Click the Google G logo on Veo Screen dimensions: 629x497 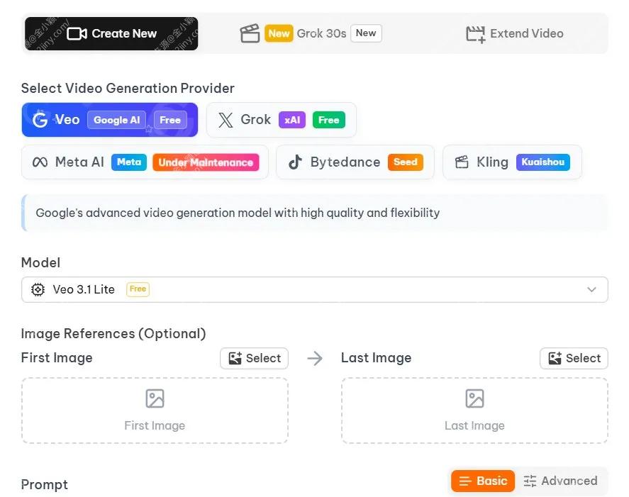tap(40, 120)
